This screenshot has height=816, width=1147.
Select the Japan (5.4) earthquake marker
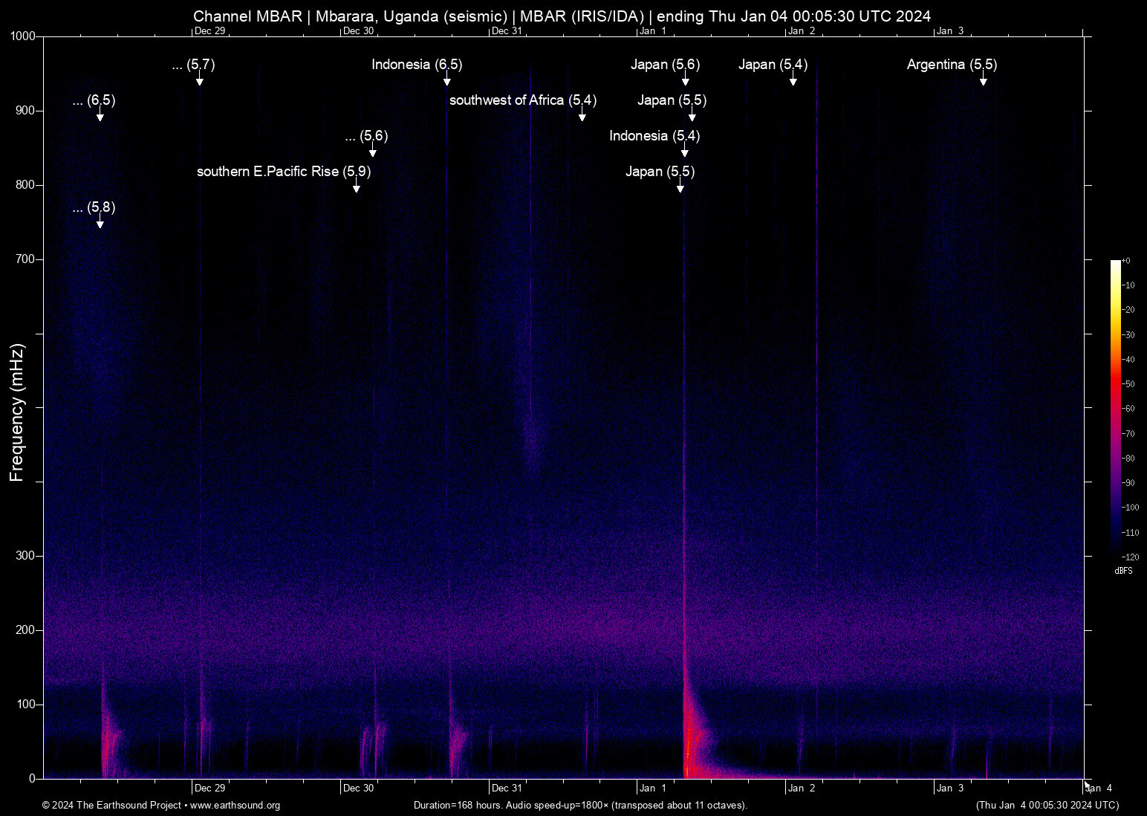tap(773, 65)
